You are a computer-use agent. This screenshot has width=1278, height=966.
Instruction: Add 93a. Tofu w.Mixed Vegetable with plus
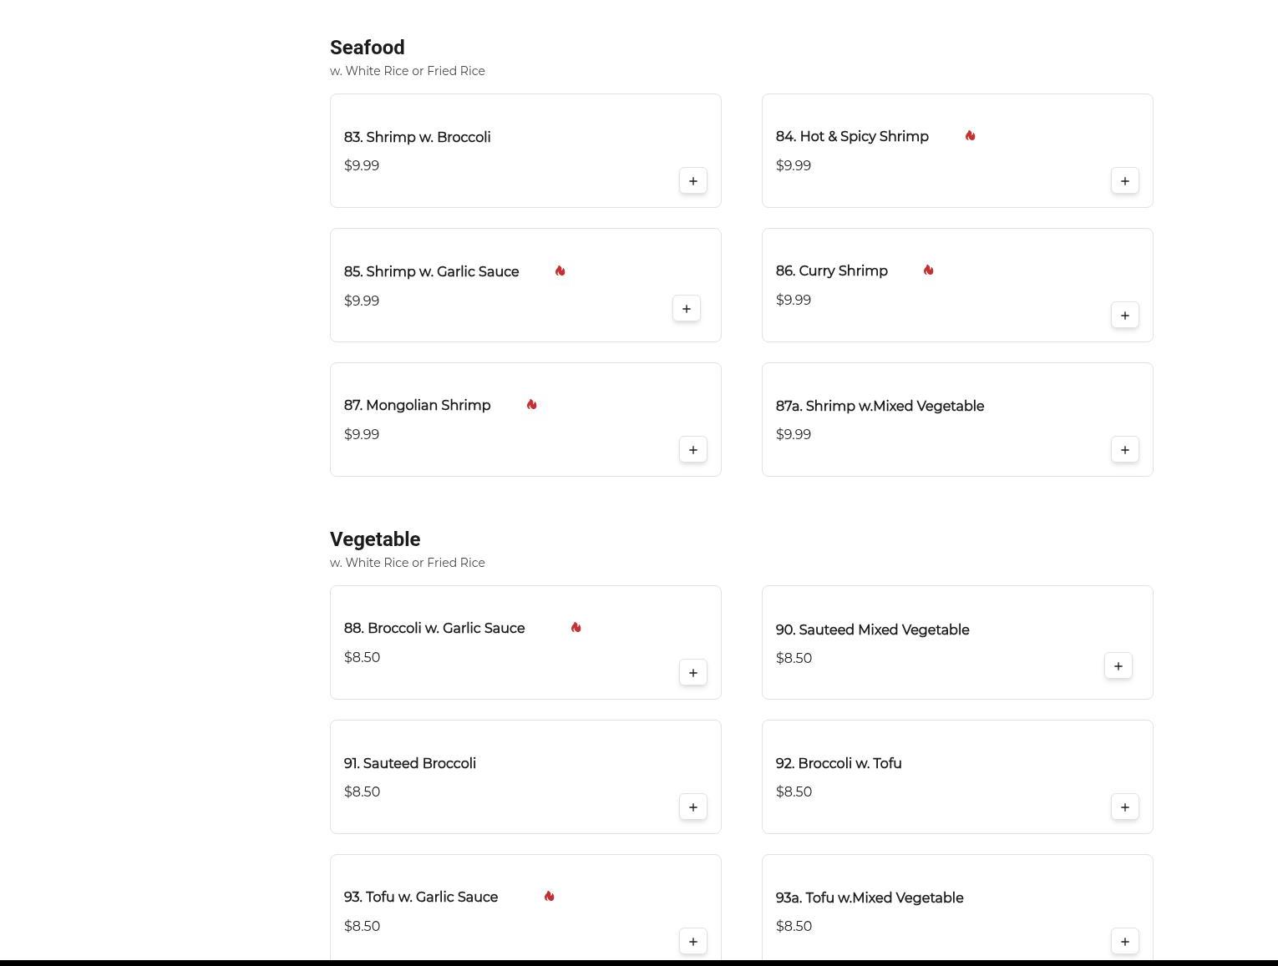click(1124, 942)
